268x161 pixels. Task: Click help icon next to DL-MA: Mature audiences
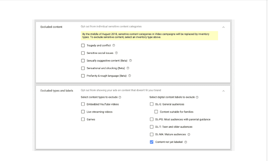189,134
